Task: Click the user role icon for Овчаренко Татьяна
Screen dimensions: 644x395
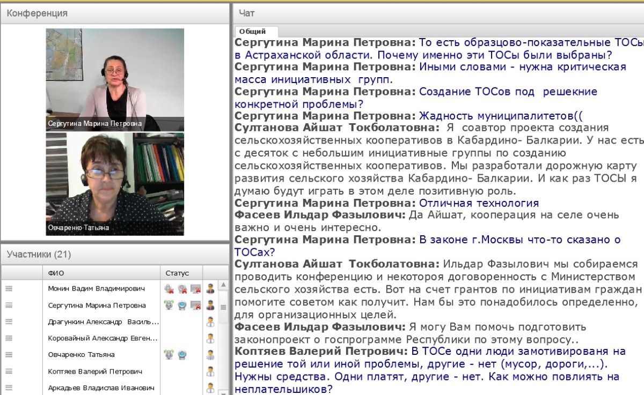Action: pos(210,354)
